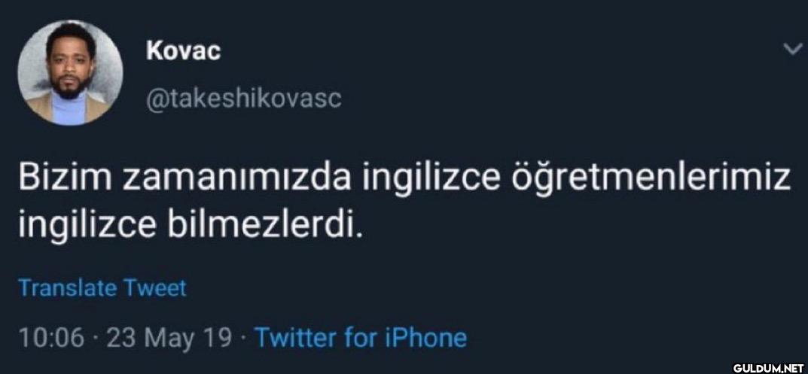Screen dimensions: 808x374
Task: Click the face in the profile picture
Action: pos(68,66)
